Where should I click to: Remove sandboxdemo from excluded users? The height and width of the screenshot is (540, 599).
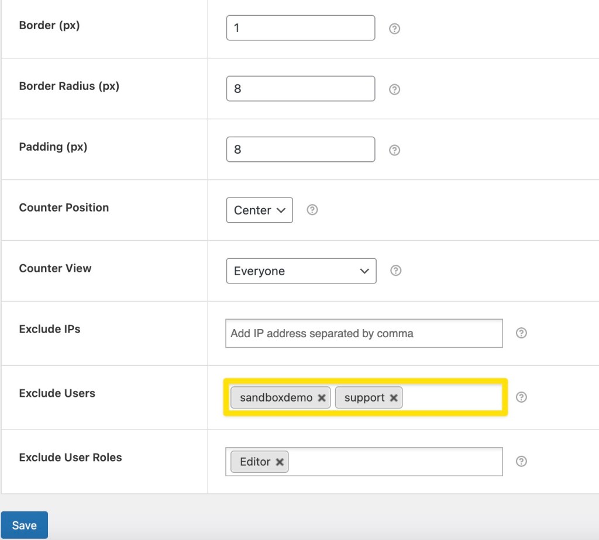[x=322, y=397]
